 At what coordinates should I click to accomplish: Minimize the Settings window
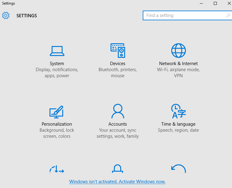[201, 3]
